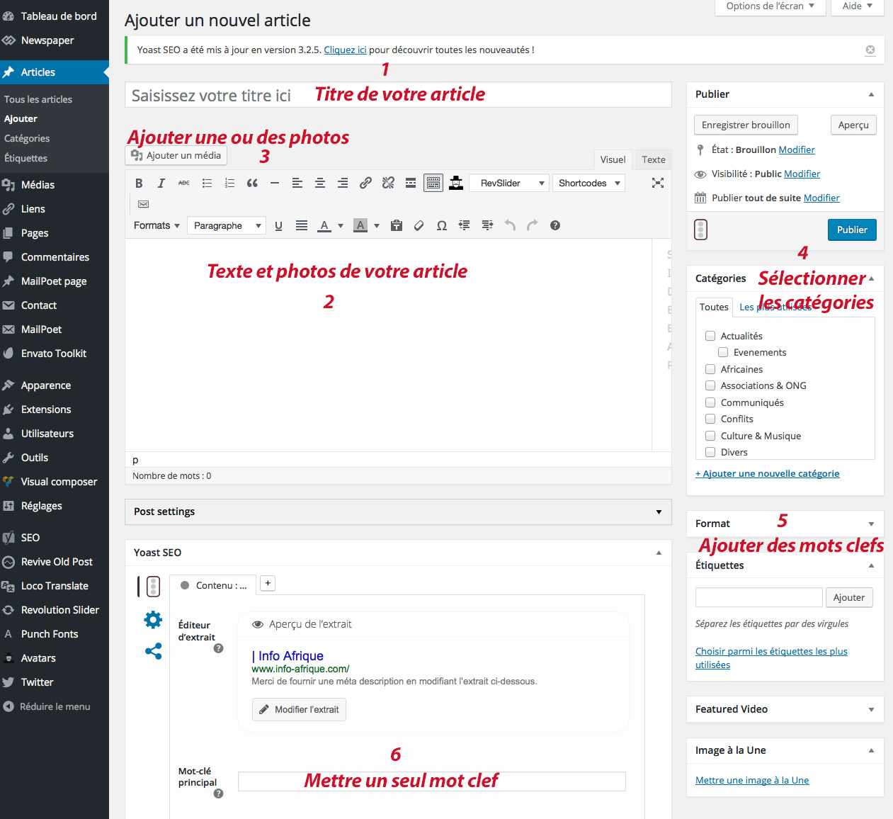
Task: Click the insert link icon
Action: 365,183
